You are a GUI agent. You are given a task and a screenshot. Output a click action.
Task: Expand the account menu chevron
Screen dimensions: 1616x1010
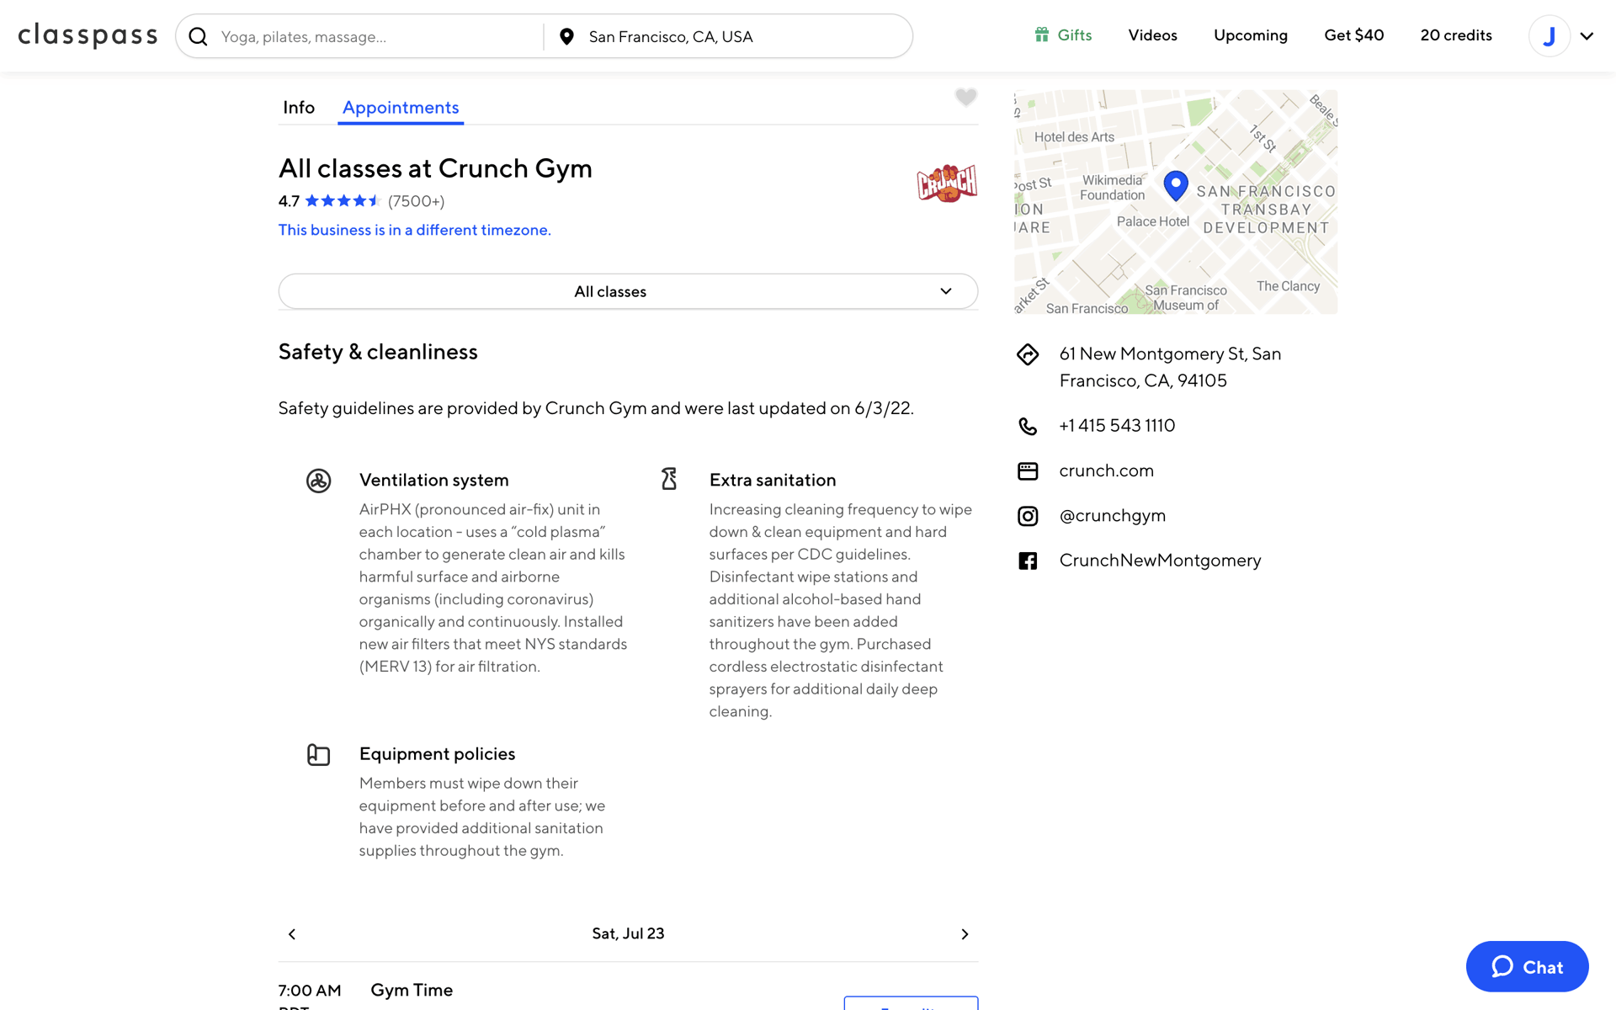pos(1587,36)
